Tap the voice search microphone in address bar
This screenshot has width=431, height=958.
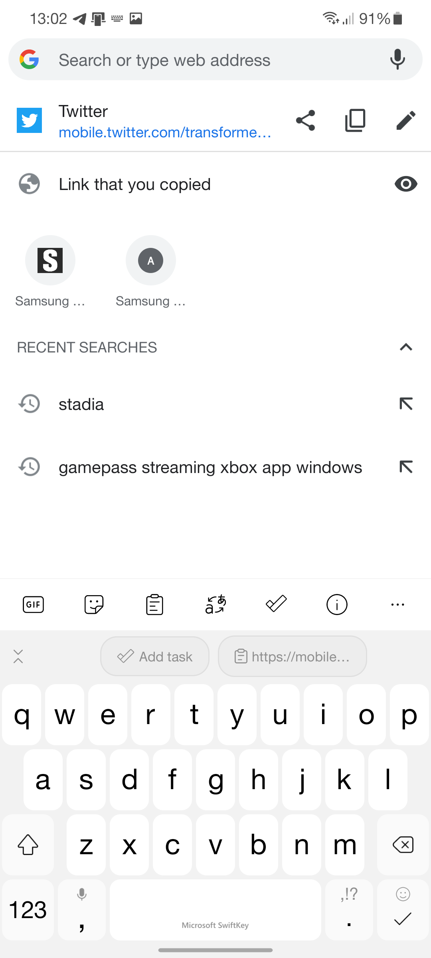coord(397,59)
